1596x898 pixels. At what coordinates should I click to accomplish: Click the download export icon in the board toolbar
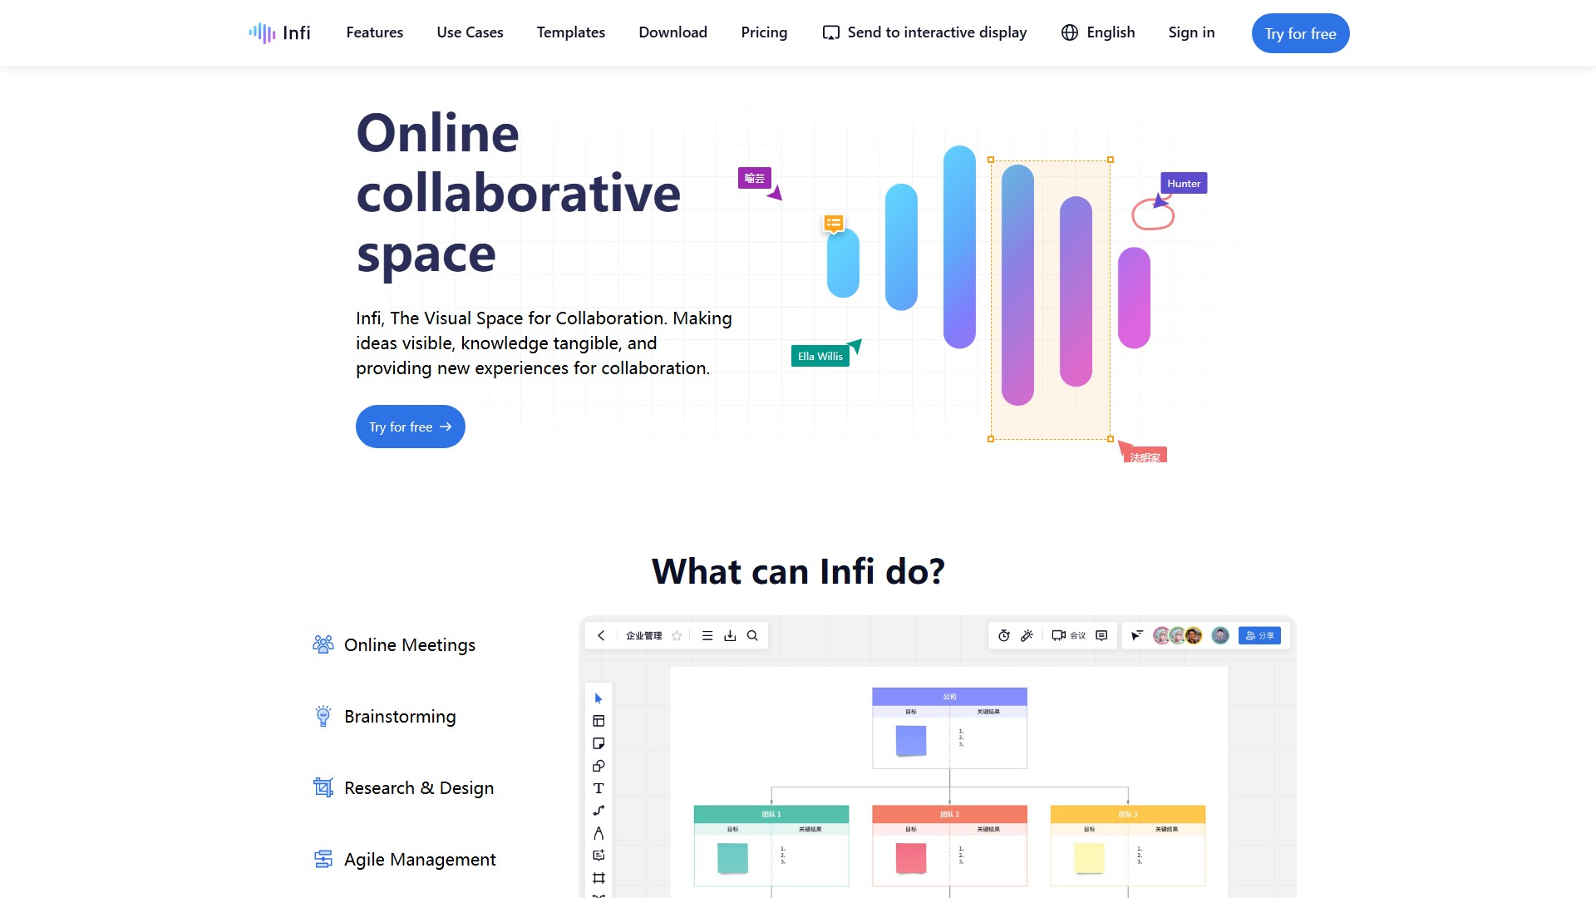730,635
